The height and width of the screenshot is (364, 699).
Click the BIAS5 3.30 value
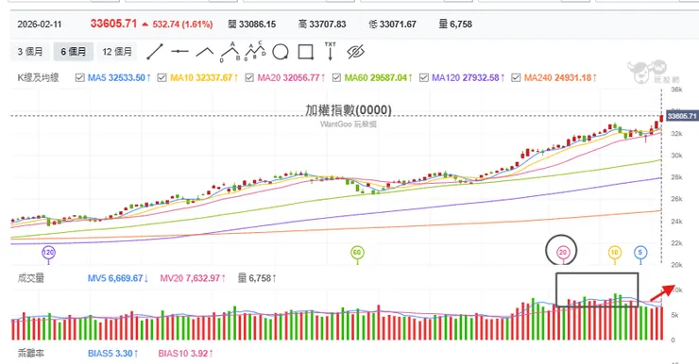[x=112, y=354]
